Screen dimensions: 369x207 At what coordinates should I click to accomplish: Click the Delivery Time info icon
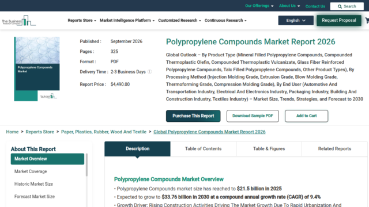(150, 72)
